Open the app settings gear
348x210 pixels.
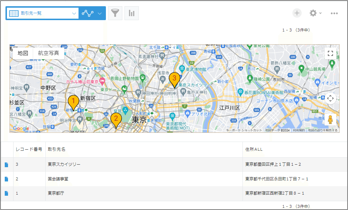(x=313, y=13)
